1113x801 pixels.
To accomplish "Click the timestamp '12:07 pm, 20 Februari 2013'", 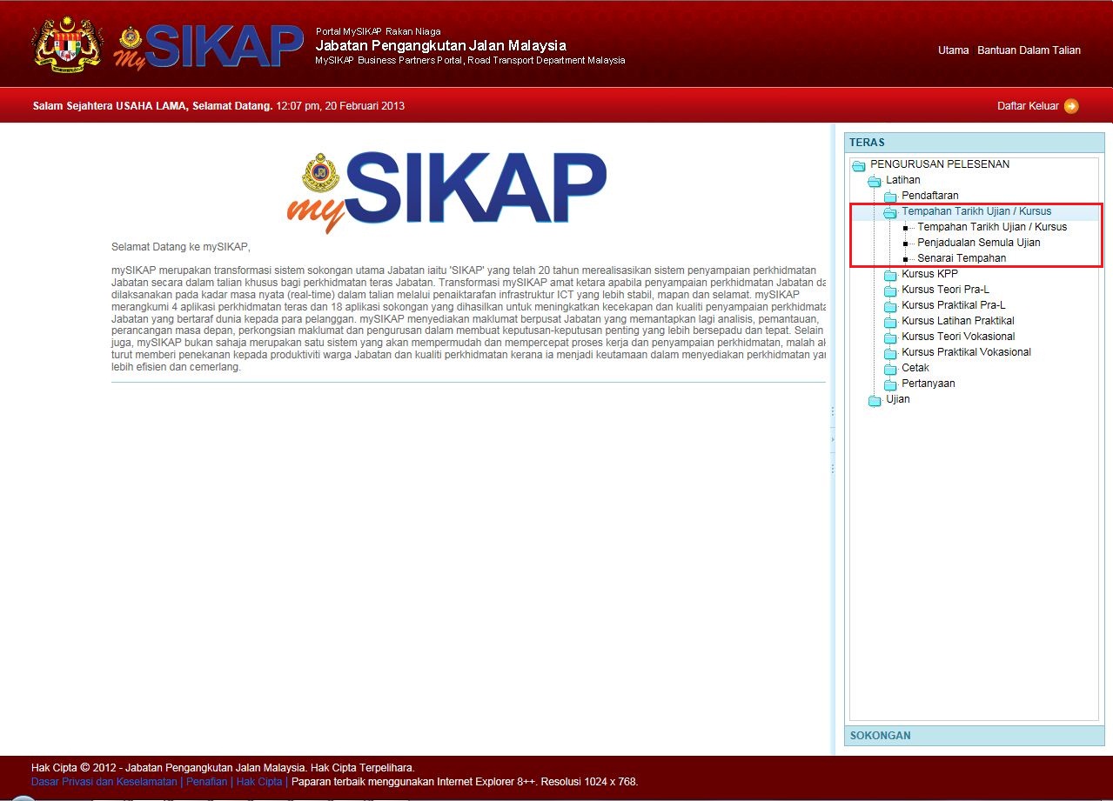I will (x=340, y=106).
